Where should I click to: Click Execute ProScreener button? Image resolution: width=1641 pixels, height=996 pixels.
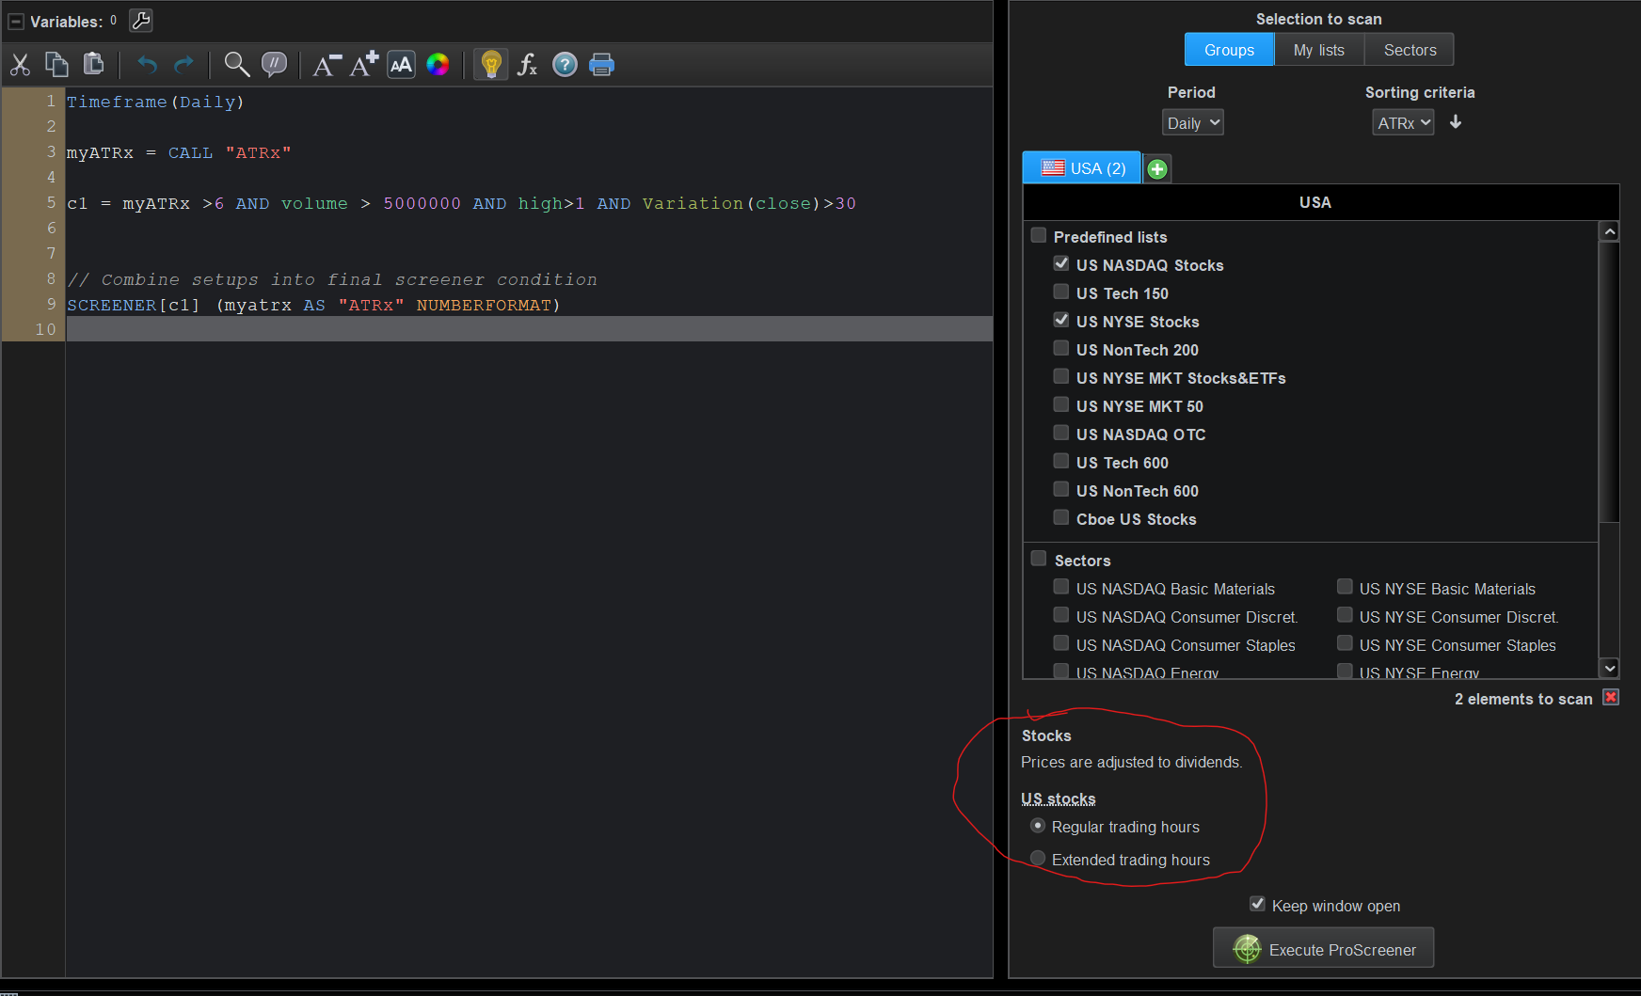click(x=1323, y=949)
